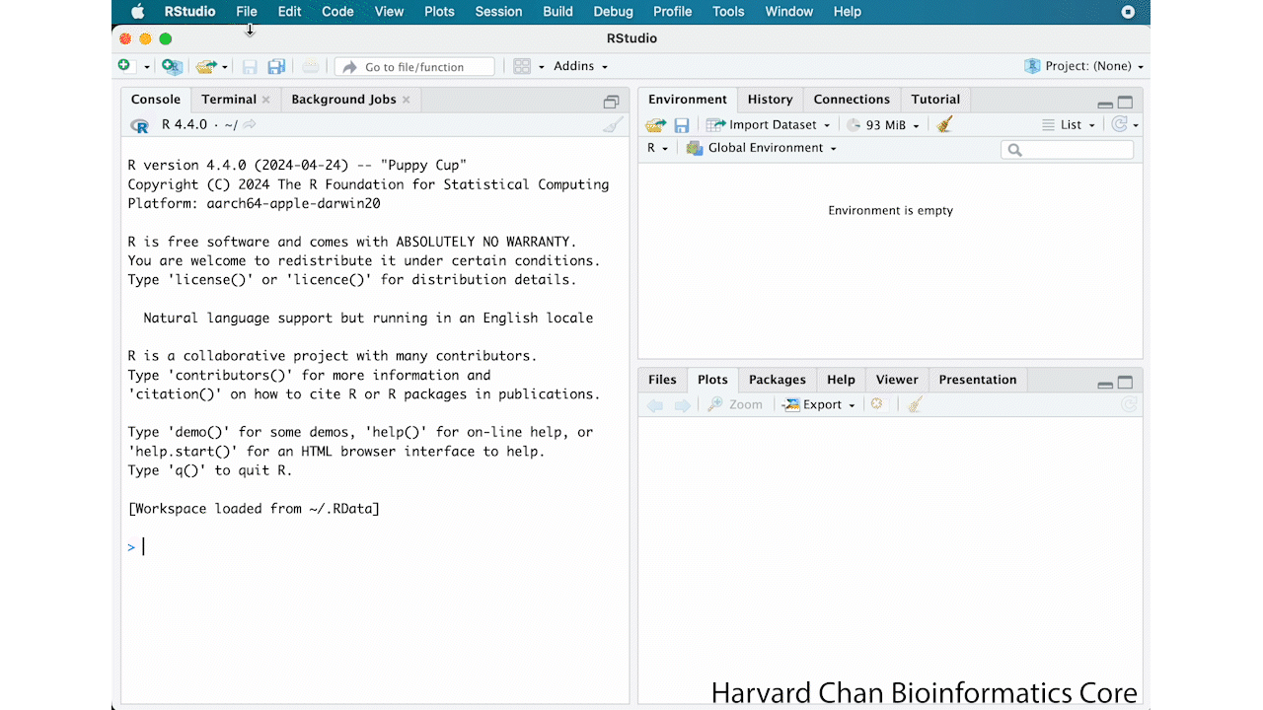Click the console prompt input line
1263x710 pixels.
pyautogui.click(x=375, y=546)
